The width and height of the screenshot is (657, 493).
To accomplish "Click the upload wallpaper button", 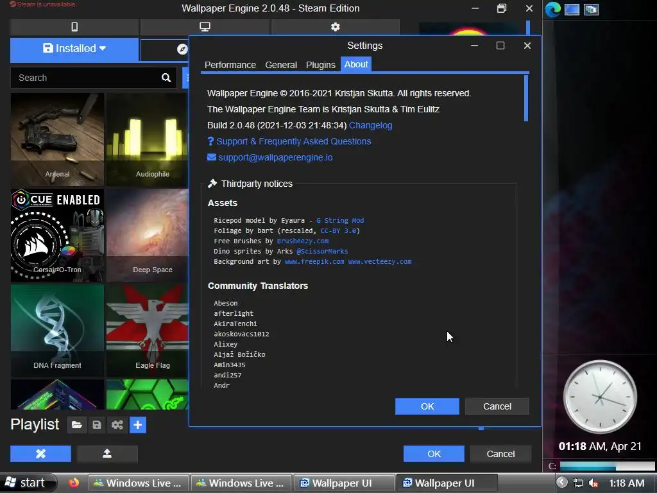I will tap(107, 454).
